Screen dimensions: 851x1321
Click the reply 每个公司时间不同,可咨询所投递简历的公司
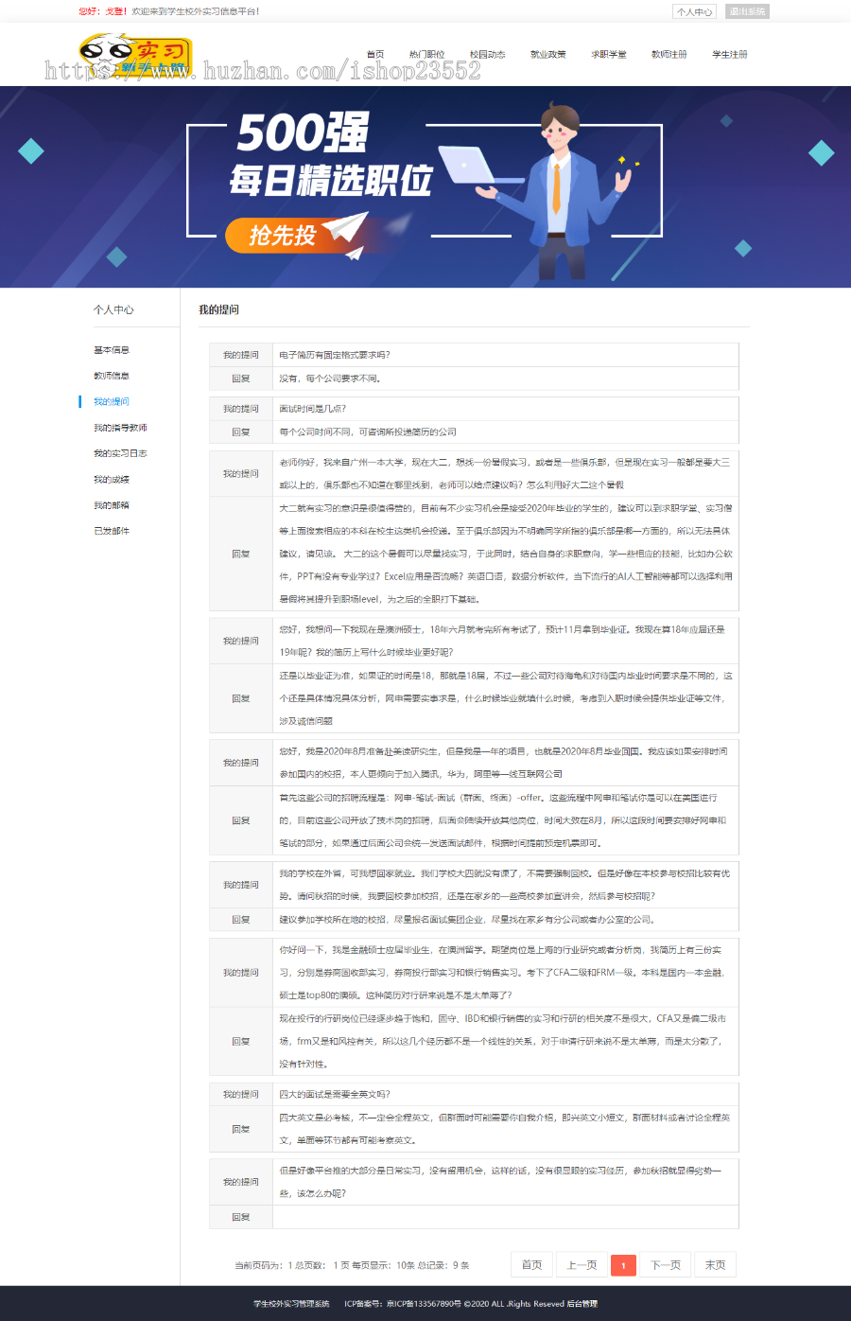point(368,432)
